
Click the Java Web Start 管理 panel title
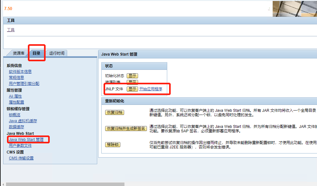pos(119,54)
